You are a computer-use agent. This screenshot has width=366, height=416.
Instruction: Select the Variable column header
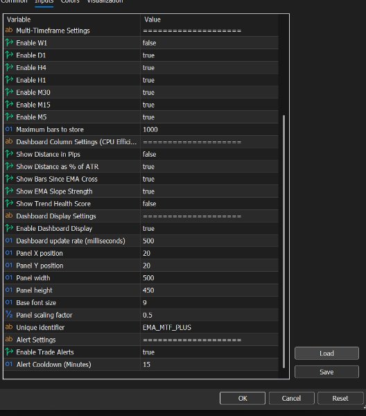19,19
